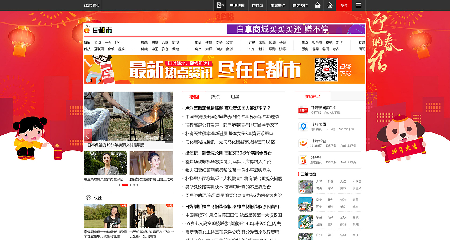Open the hamburger menu icon
The width and height of the screenshot is (450, 240).
coord(359,5)
